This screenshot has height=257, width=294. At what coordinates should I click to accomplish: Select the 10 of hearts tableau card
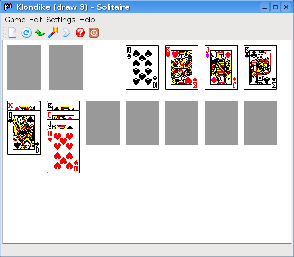(x=64, y=151)
